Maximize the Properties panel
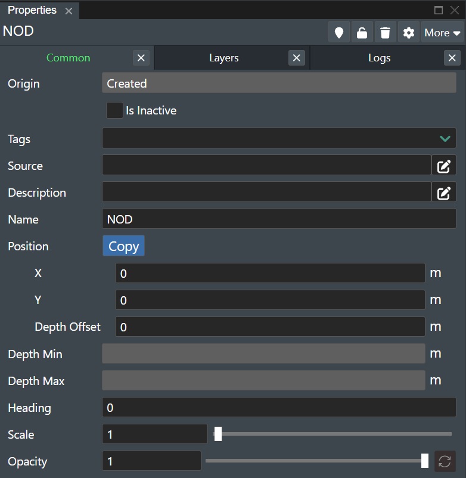This screenshot has height=478, width=466. 438,10
